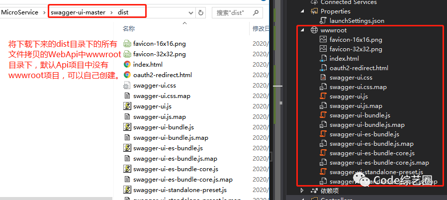The width and height of the screenshot is (447, 200).
Task: Click launchSettings.json file icon
Action: 323,20
